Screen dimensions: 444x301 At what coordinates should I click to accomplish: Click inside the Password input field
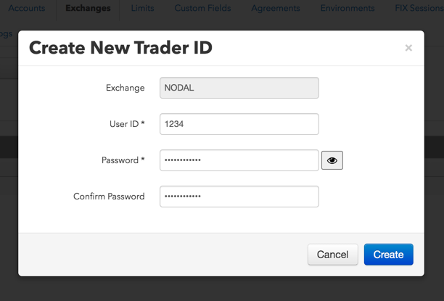(x=239, y=160)
